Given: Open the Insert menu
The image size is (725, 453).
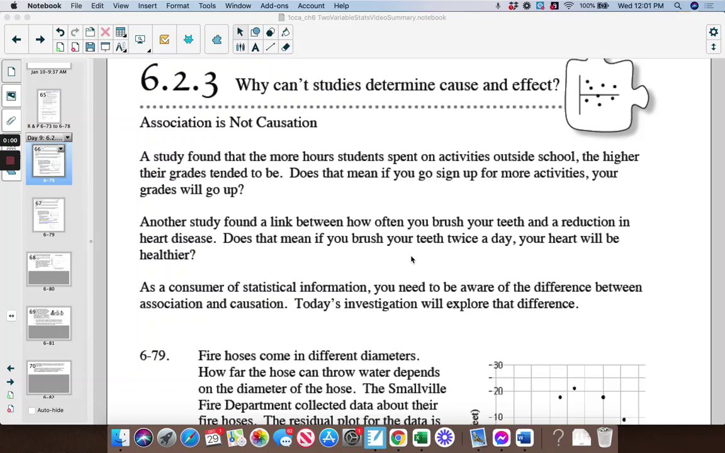Looking at the screenshot, I should click(x=147, y=6).
